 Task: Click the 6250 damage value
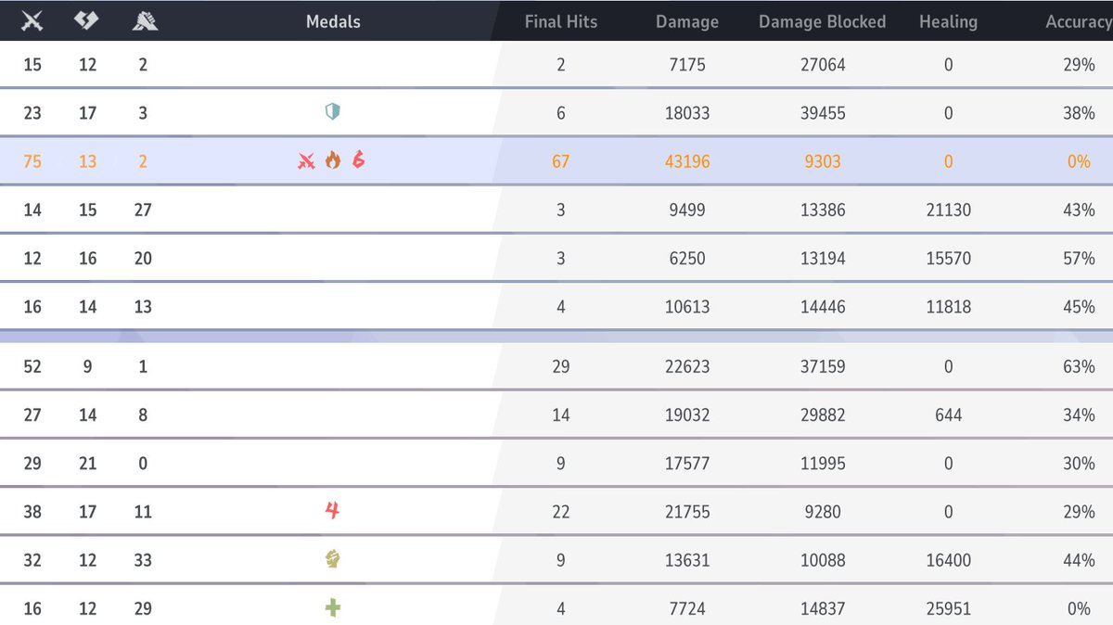(x=687, y=258)
